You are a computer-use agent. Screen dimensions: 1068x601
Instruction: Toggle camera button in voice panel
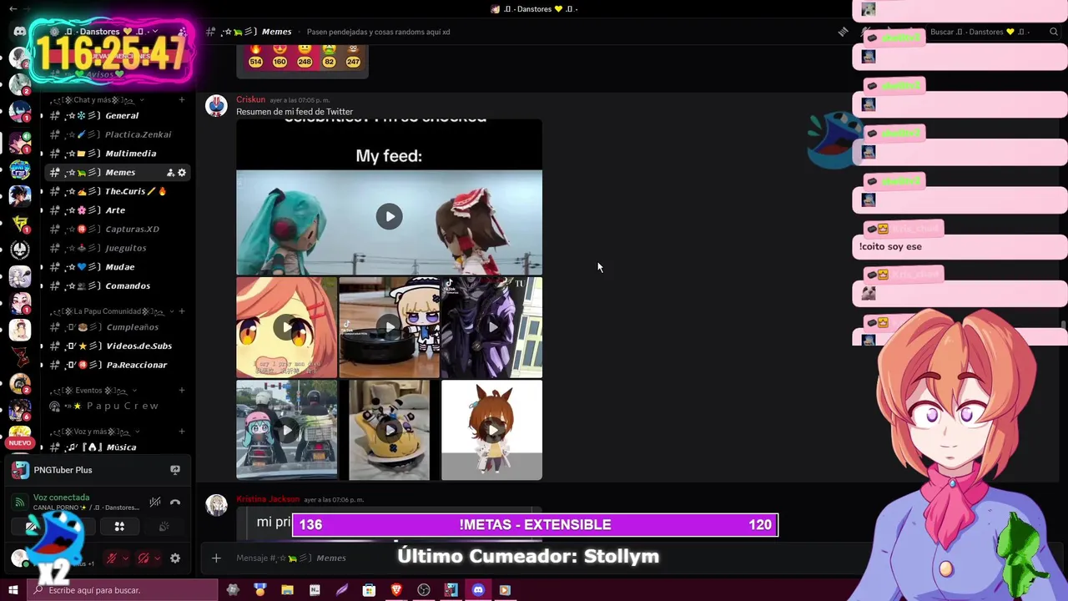pyautogui.click(x=33, y=526)
